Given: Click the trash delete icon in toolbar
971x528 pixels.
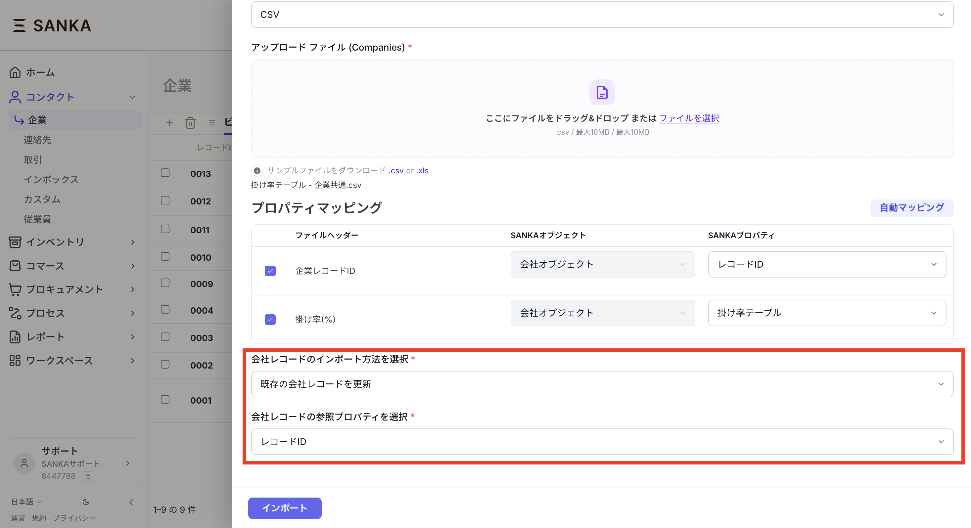Looking at the screenshot, I should [190, 122].
